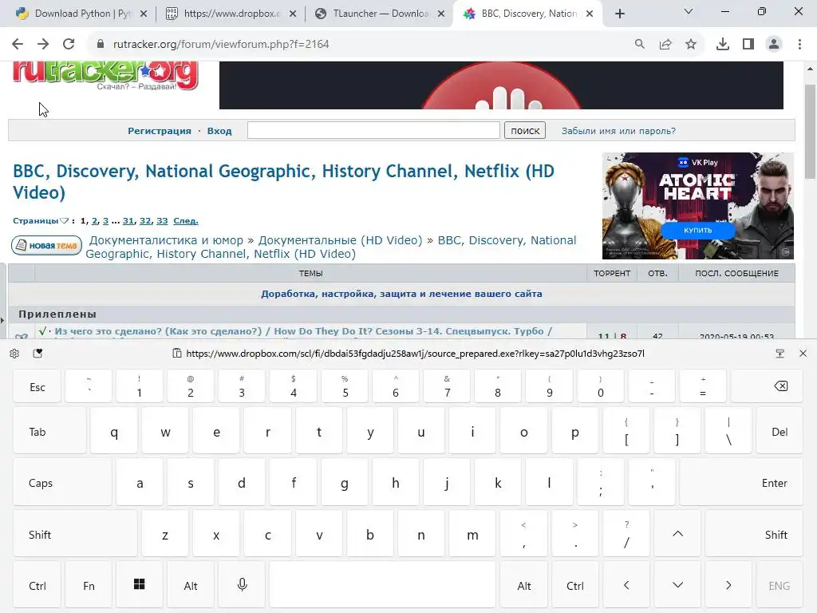The image size is (817, 613).
Task: Tap the Esc key
Action: pyautogui.click(x=37, y=386)
